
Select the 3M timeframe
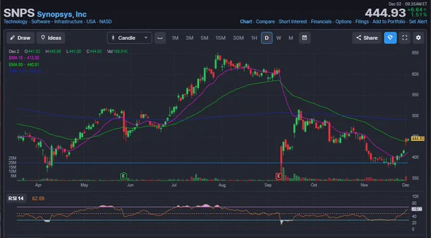pyautogui.click(x=190, y=38)
